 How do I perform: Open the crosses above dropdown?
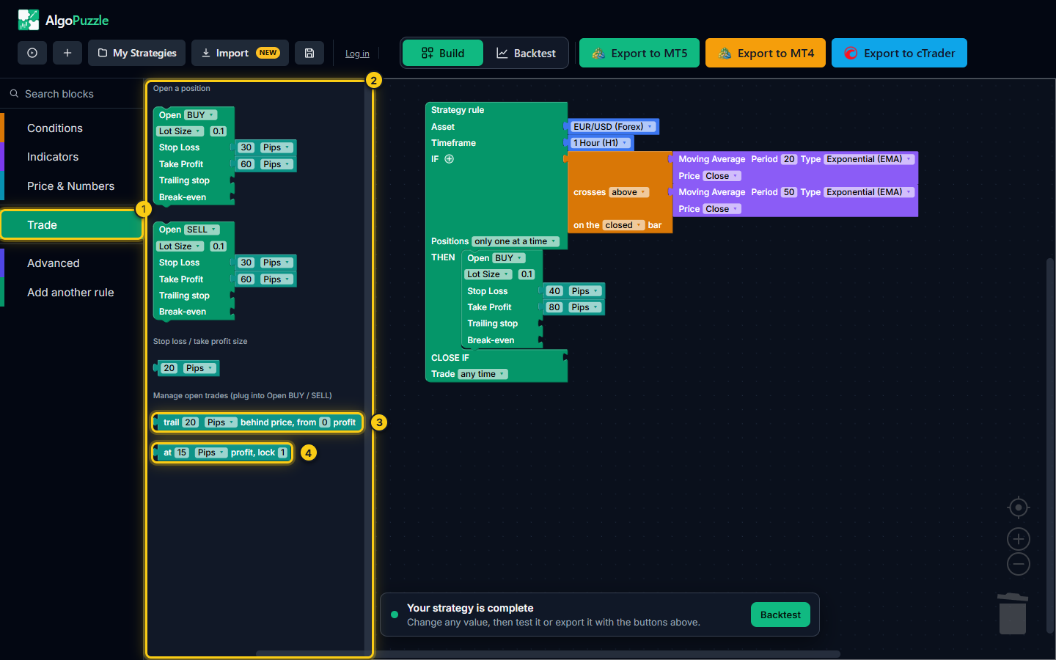point(628,192)
